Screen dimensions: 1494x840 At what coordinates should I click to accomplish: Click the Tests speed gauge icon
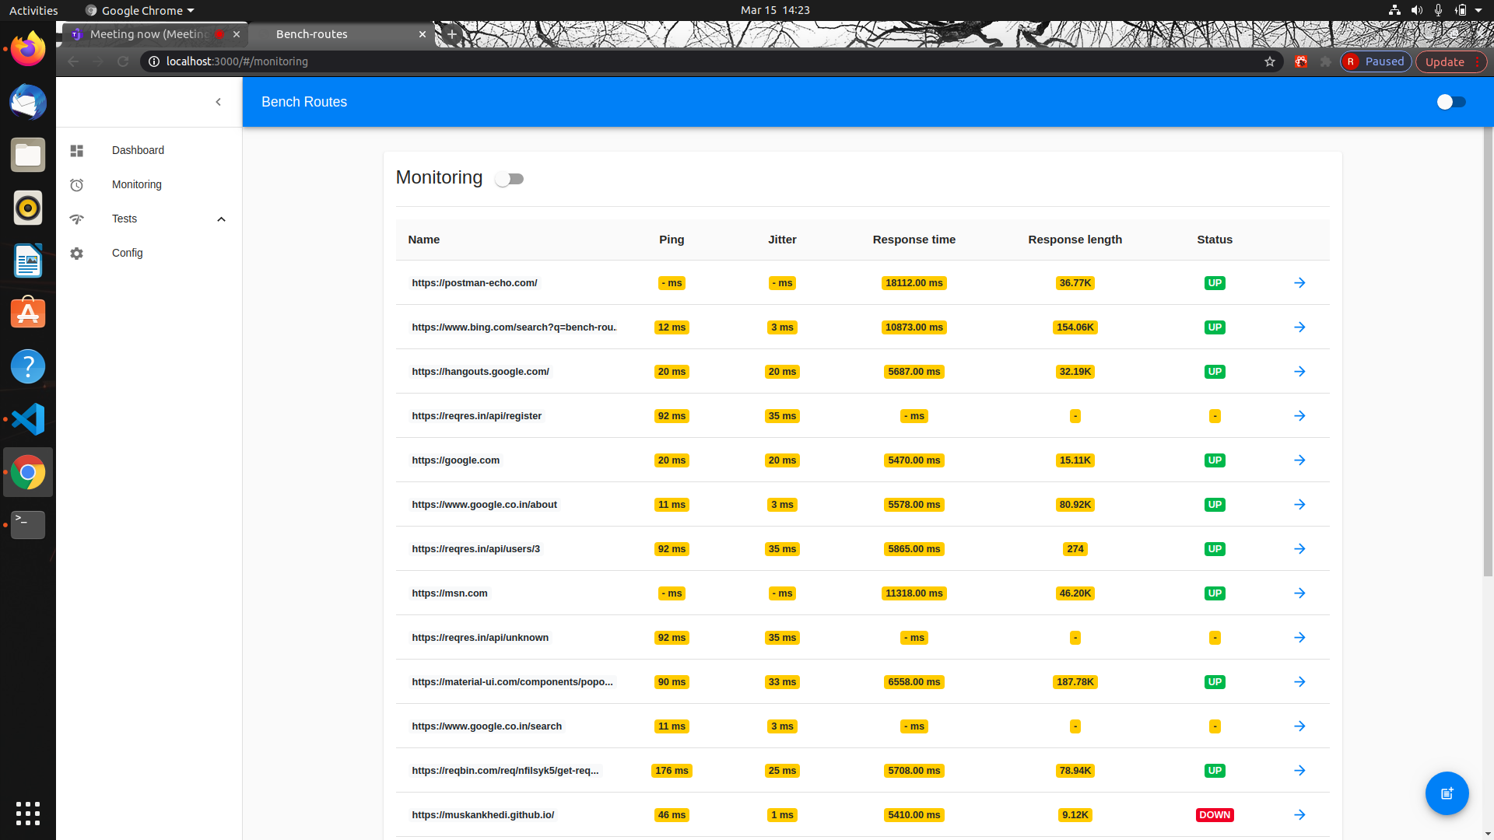click(x=76, y=219)
